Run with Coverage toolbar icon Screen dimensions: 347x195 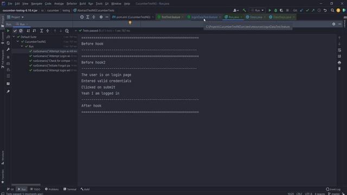click(x=281, y=10)
